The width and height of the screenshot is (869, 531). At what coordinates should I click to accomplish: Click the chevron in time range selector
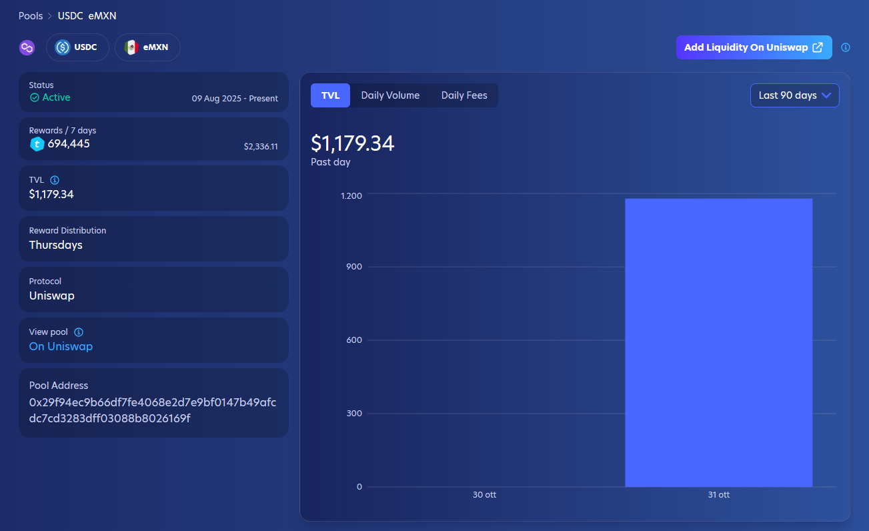pos(826,95)
